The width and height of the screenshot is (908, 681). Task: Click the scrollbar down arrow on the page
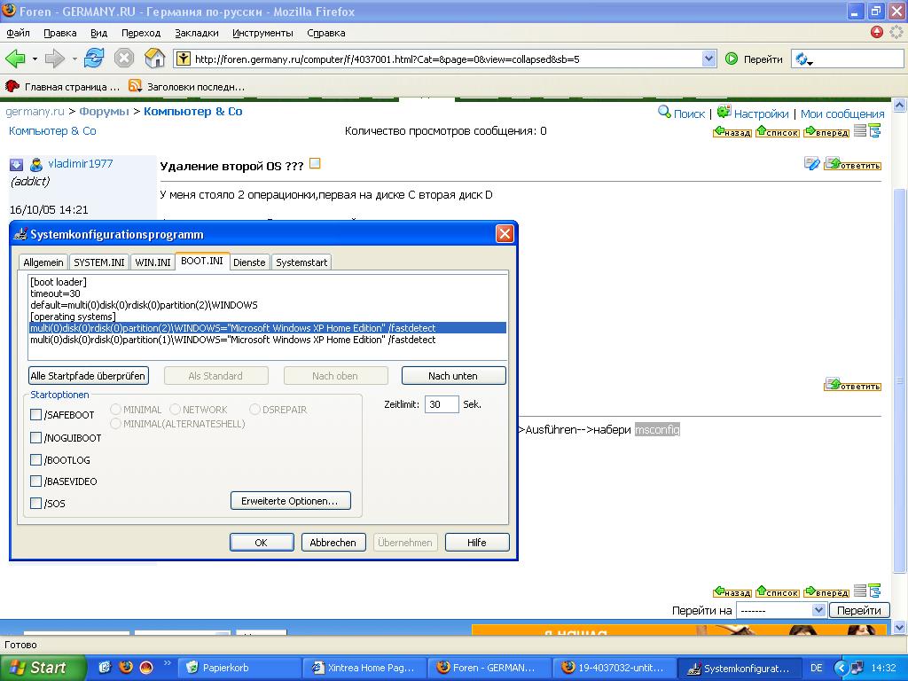[899, 627]
